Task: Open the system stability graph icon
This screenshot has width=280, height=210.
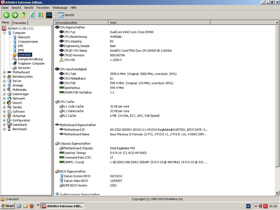Action: click(49, 15)
